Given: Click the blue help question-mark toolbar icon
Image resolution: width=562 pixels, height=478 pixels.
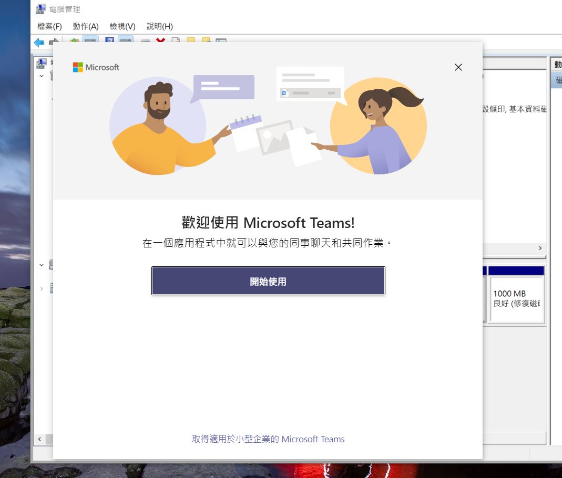Looking at the screenshot, I should (x=110, y=39).
